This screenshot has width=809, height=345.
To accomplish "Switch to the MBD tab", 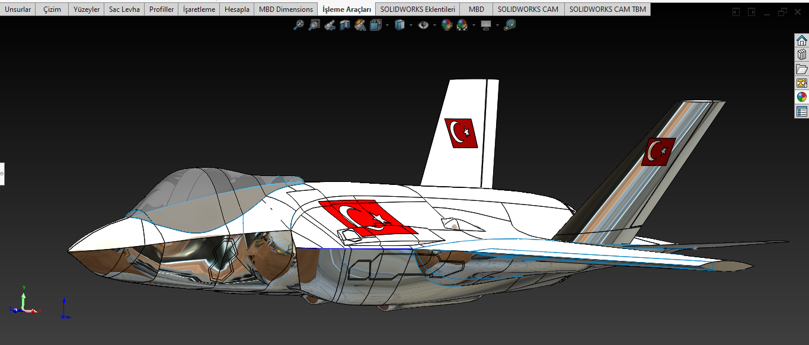I will point(477,9).
